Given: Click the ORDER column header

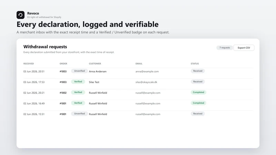Looking at the screenshot, I should pos(63,64).
